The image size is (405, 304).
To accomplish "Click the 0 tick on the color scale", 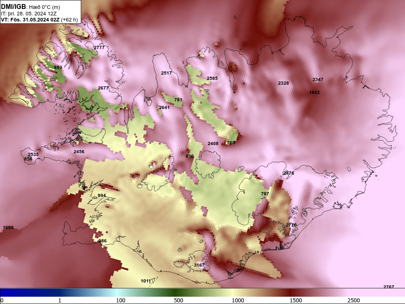I will coord(2,300).
